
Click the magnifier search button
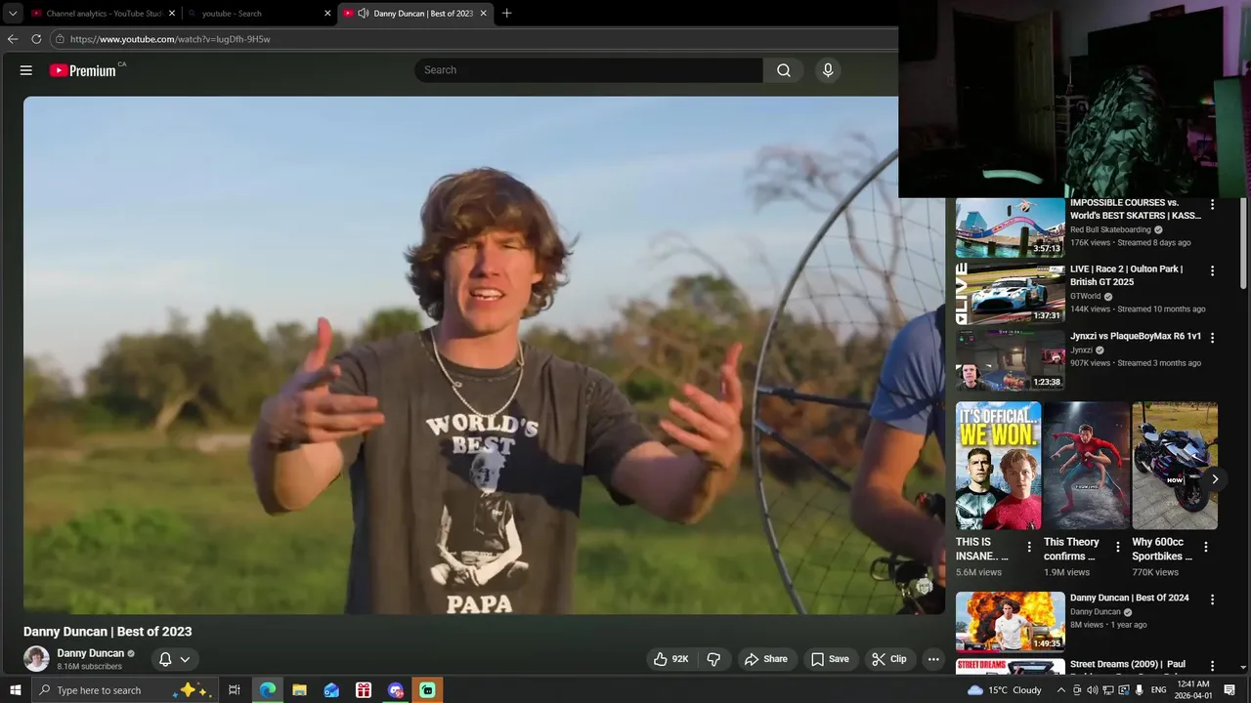coord(784,70)
